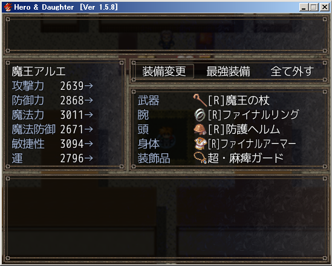The image size is (332, 266).
Task: Maximize the Hero & Daughter window
Action: [314, 7]
